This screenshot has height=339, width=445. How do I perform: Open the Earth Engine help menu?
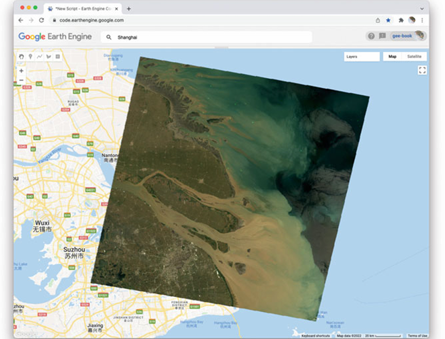click(x=371, y=36)
